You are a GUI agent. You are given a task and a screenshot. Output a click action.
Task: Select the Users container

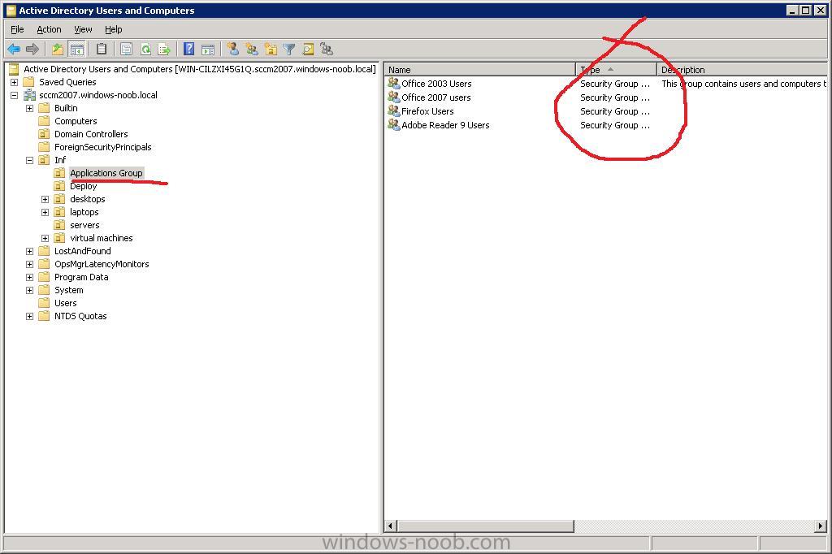tap(65, 303)
